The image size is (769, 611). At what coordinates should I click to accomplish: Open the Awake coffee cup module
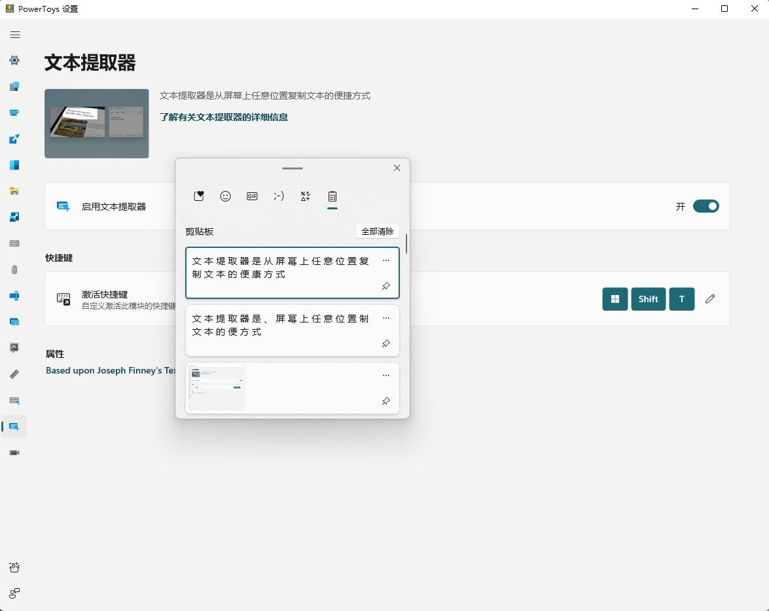[14, 113]
